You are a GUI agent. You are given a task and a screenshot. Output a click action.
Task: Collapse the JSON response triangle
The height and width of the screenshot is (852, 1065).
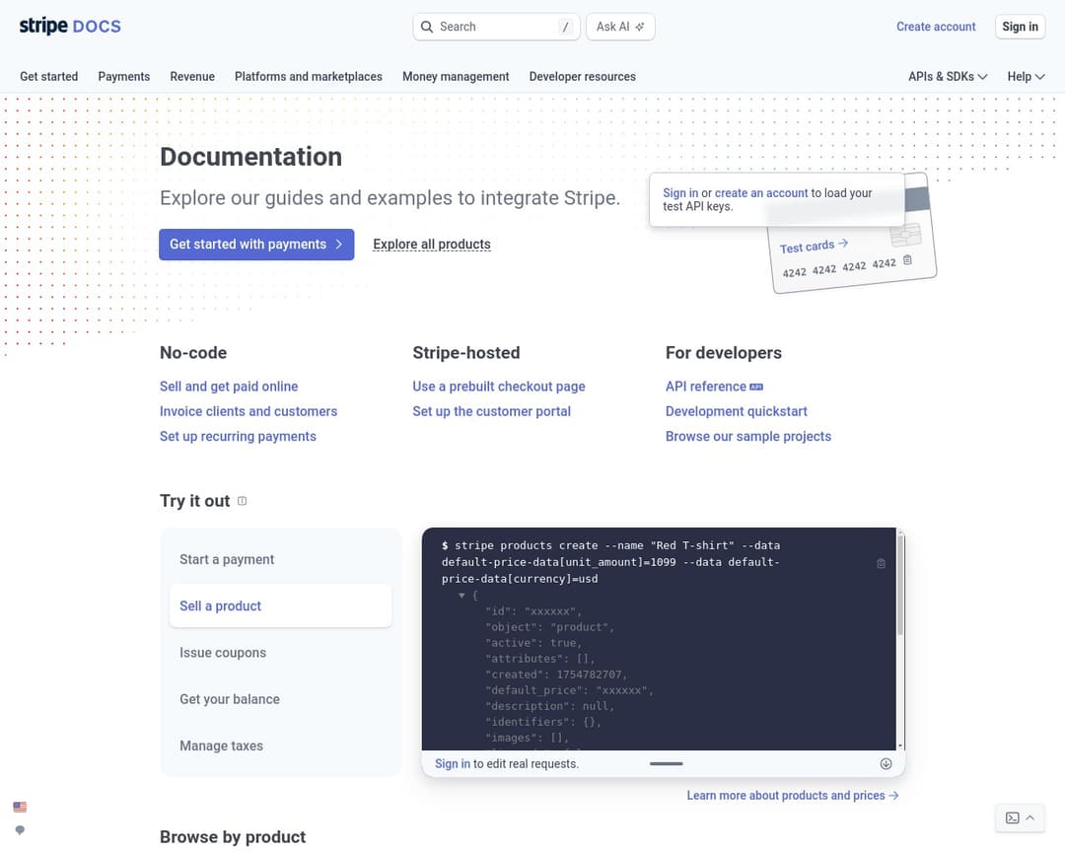click(x=461, y=596)
